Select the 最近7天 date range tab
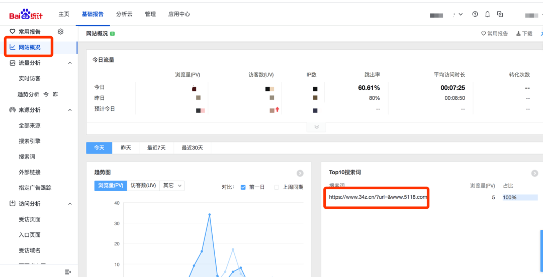 tap(156, 148)
